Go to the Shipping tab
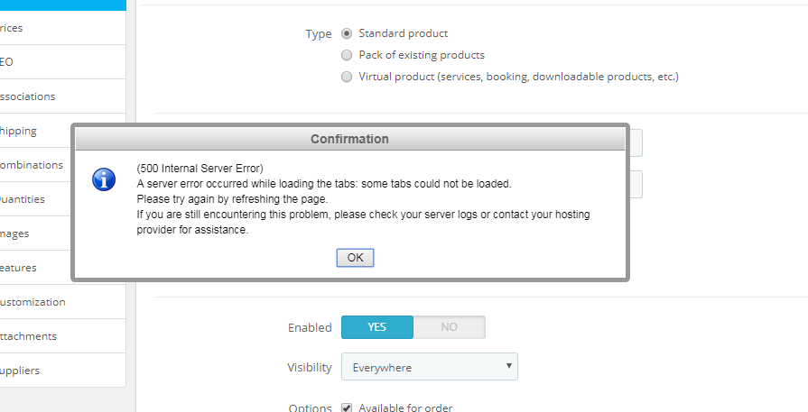This screenshot has height=412, width=808. [x=35, y=131]
